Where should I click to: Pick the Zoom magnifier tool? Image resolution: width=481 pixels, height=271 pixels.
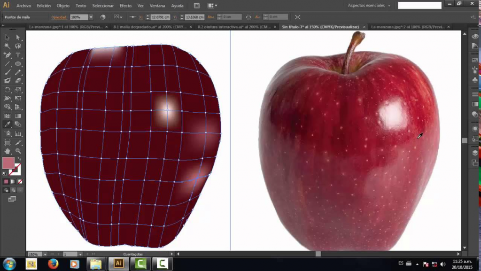click(x=18, y=151)
